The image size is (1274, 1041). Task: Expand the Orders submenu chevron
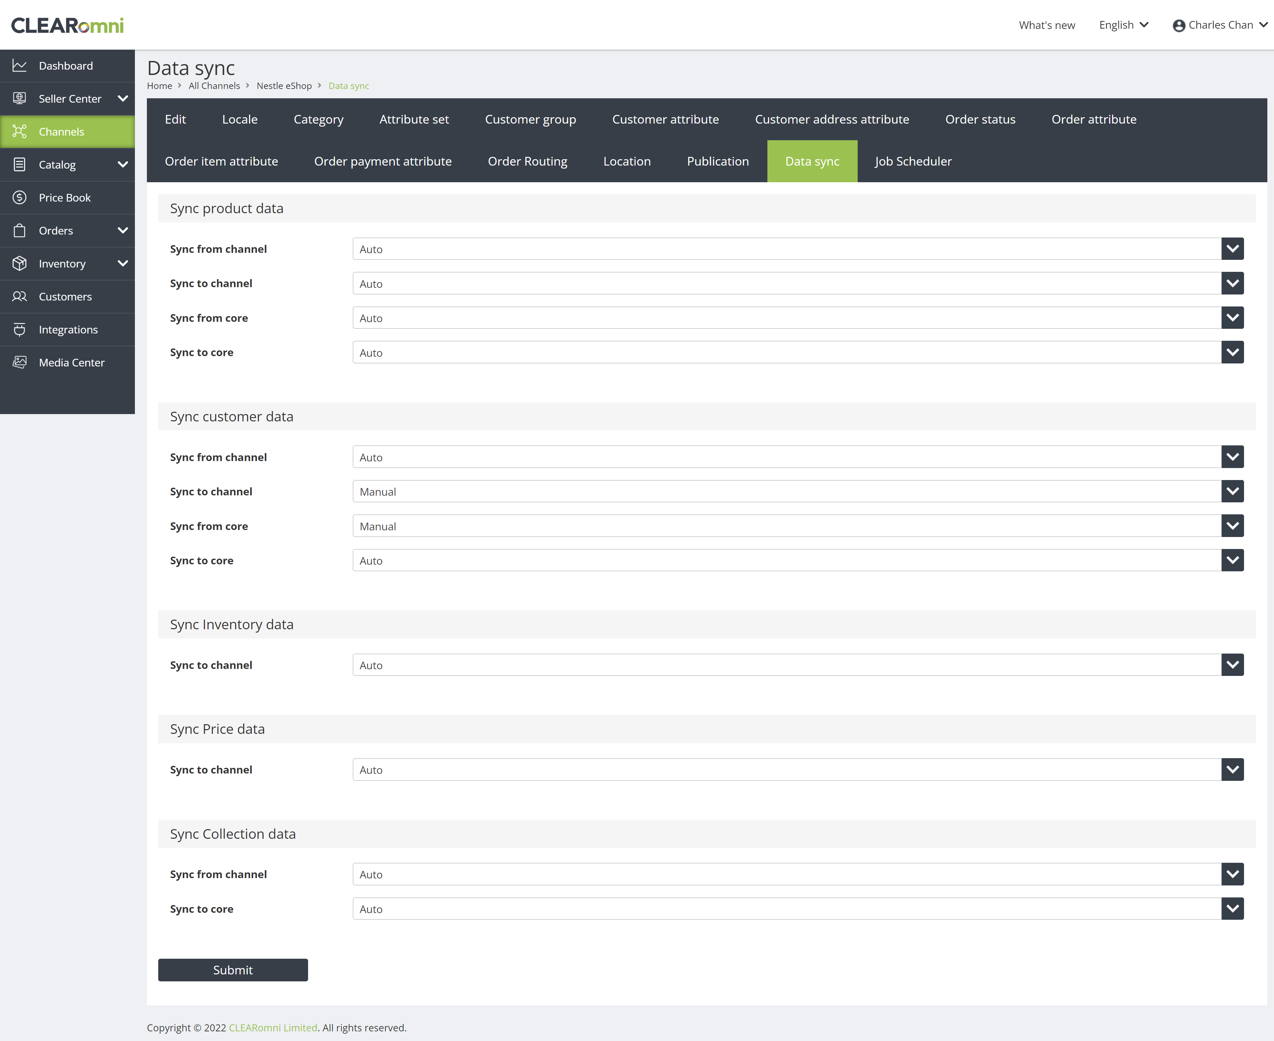tap(123, 230)
